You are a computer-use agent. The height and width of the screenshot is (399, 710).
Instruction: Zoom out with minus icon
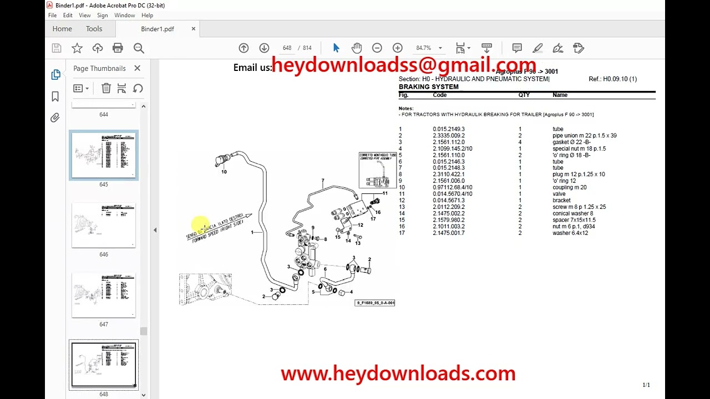pyautogui.click(x=377, y=48)
